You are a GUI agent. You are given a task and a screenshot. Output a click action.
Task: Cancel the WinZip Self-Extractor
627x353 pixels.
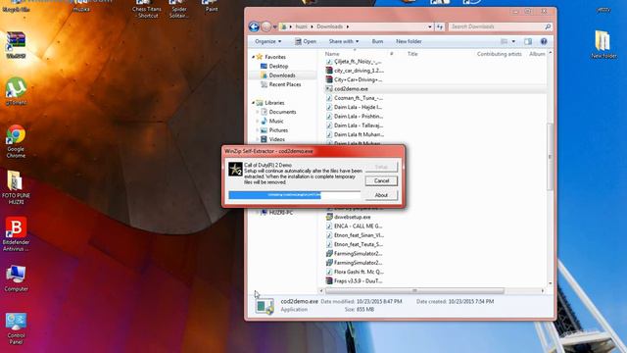[x=381, y=180]
